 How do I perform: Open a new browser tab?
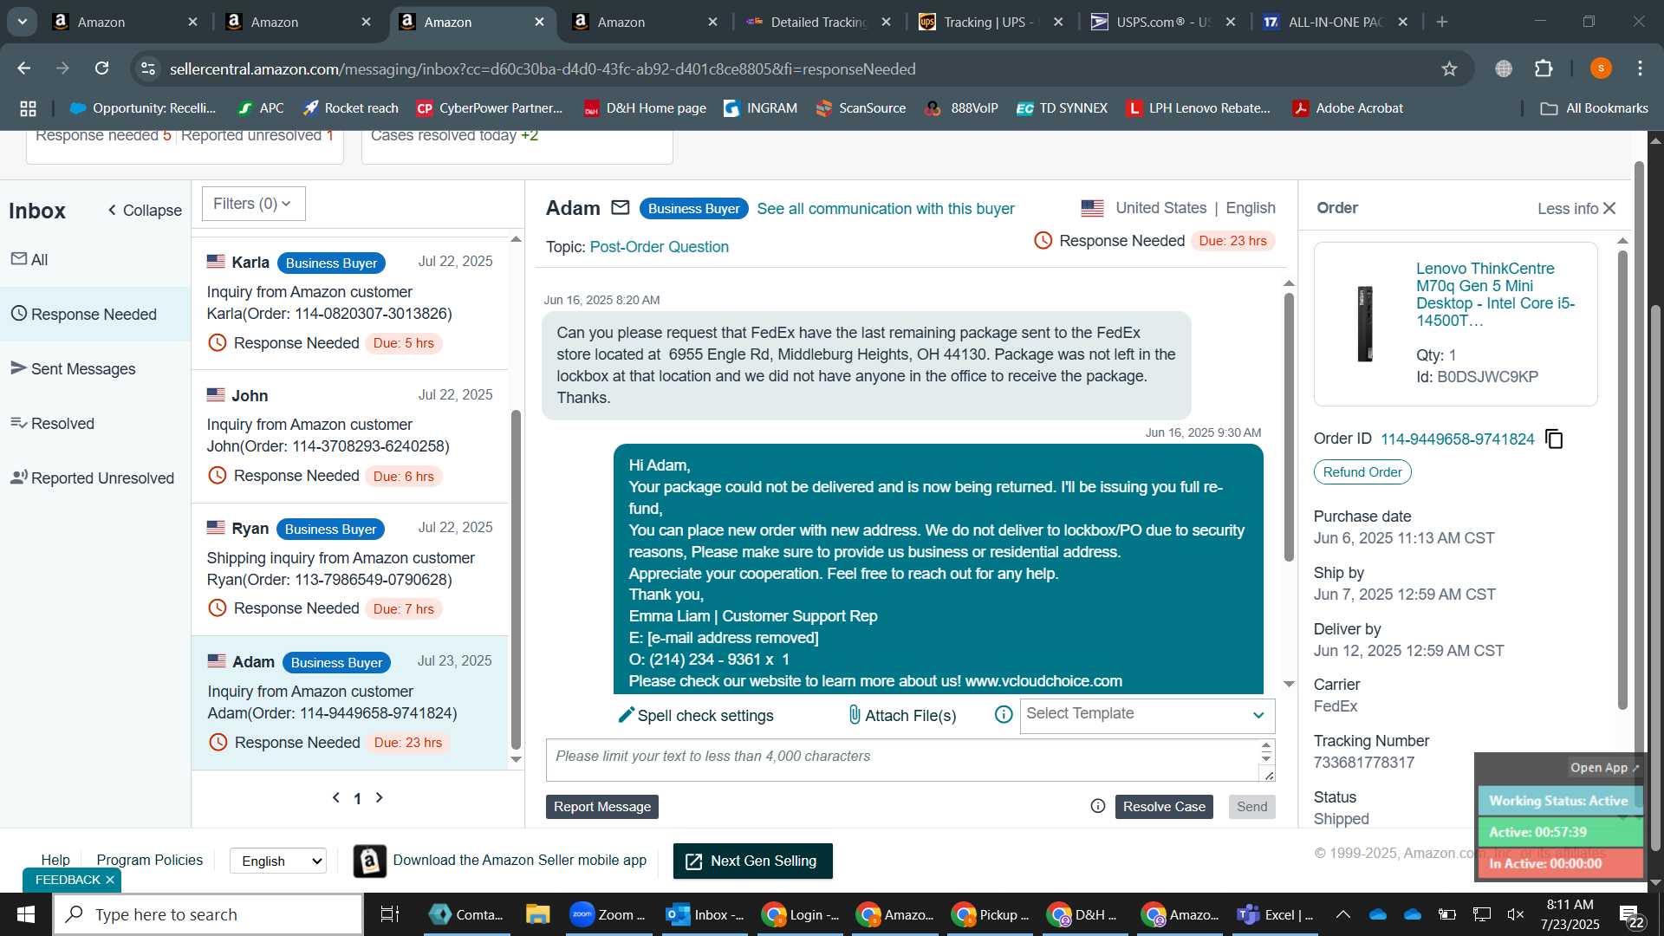pyautogui.click(x=1442, y=22)
